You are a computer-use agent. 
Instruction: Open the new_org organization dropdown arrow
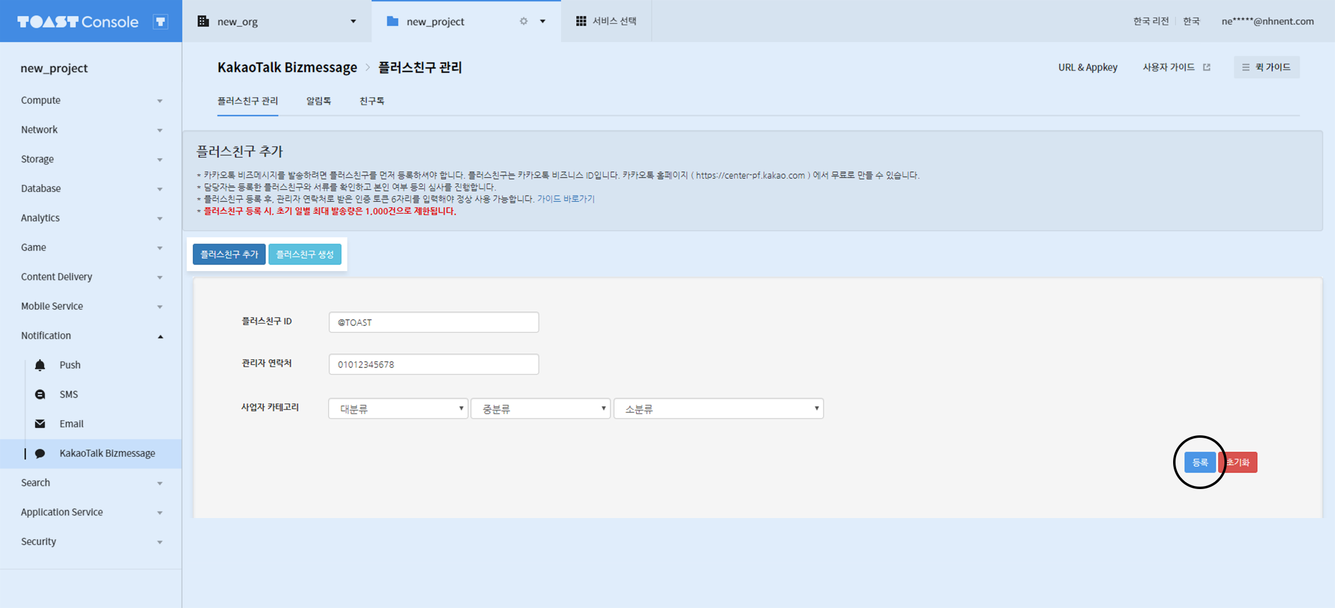click(x=353, y=21)
